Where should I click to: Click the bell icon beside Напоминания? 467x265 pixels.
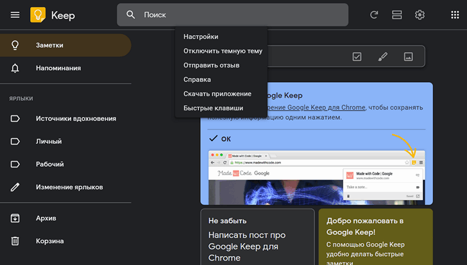15,68
